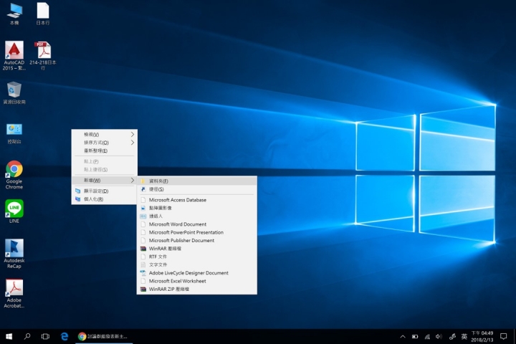Click the Show desktop strip at the far right of the taskbar
The width and height of the screenshot is (516, 344).
515,336
